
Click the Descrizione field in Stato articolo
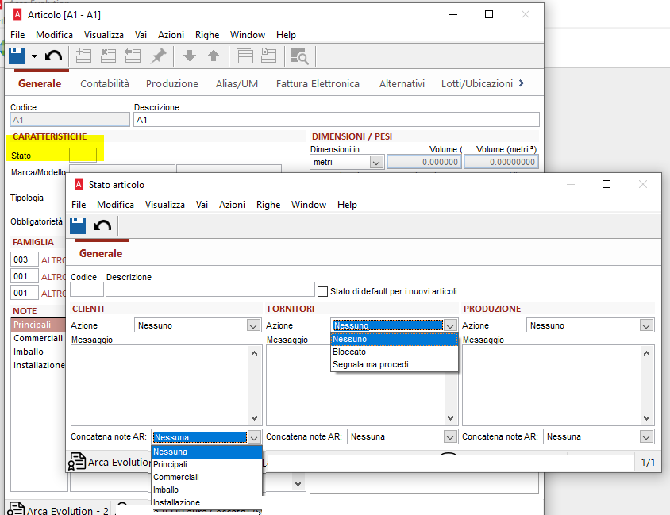click(x=210, y=290)
